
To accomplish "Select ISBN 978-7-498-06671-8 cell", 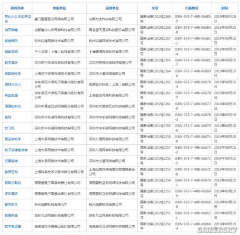I will click(192, 172).
